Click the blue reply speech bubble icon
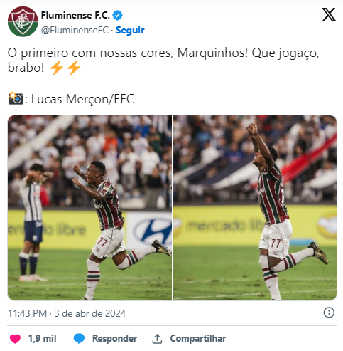 coord(79,338)
